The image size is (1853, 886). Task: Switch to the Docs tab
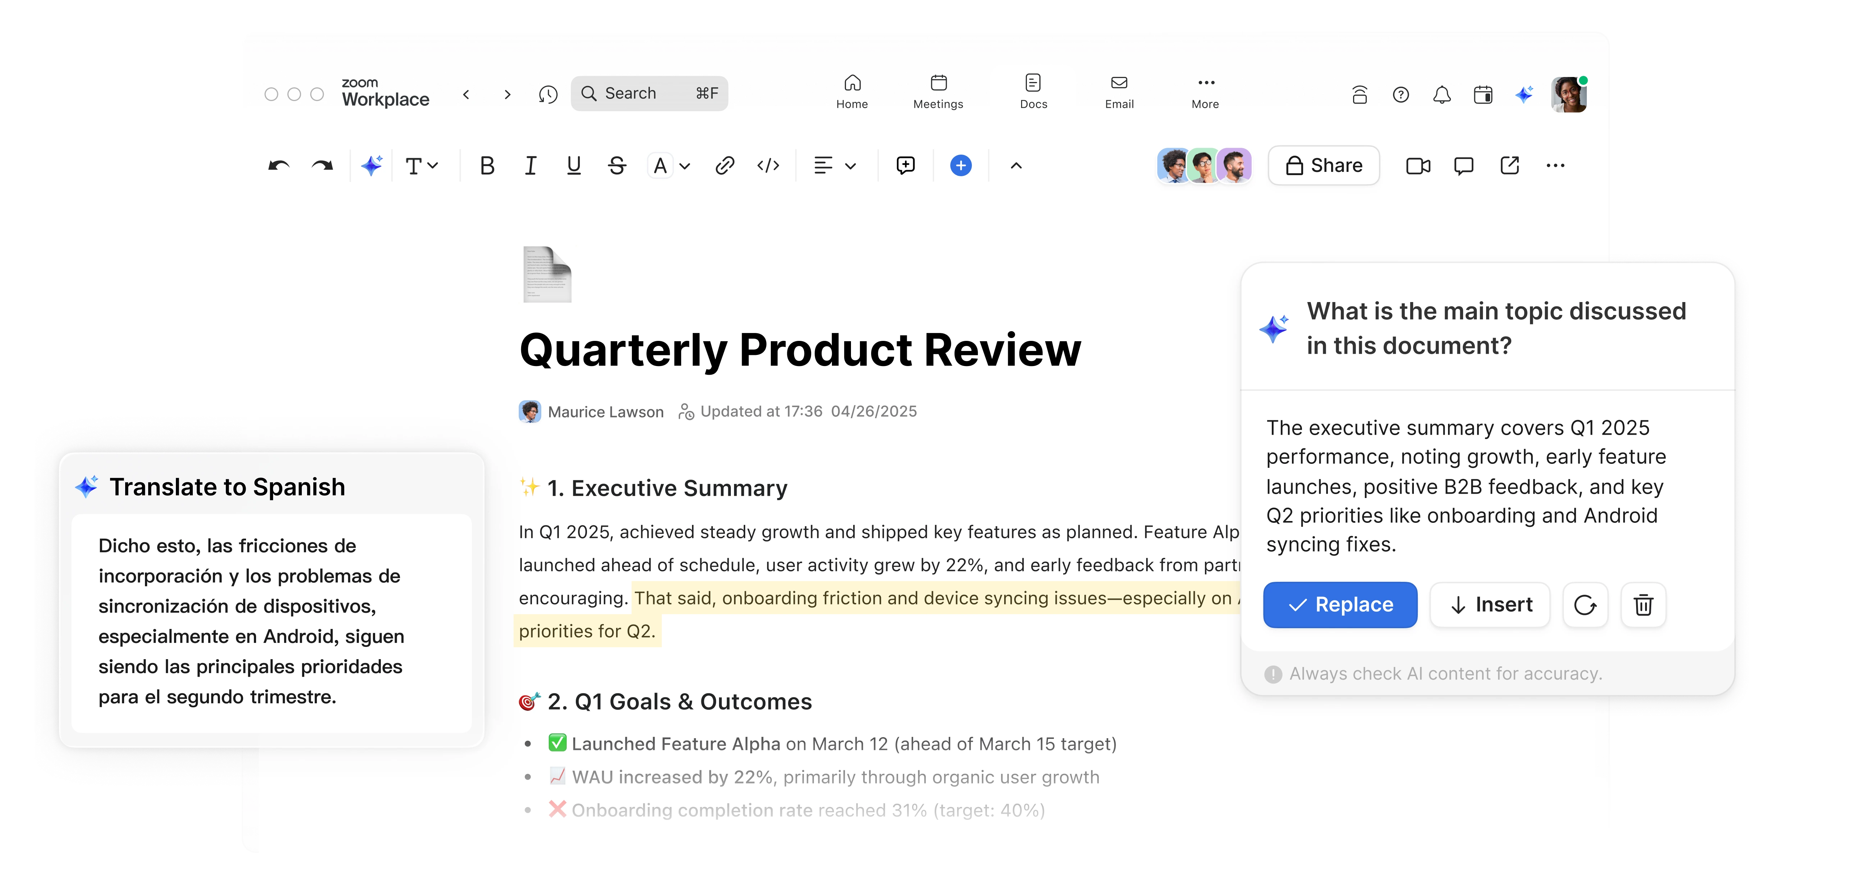1033,92
